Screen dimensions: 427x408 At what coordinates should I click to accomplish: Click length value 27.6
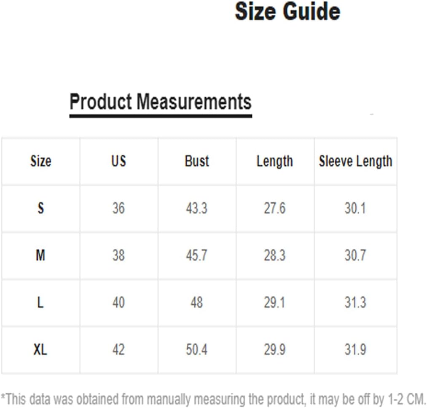pyautogui.click(x=274, y=208)
